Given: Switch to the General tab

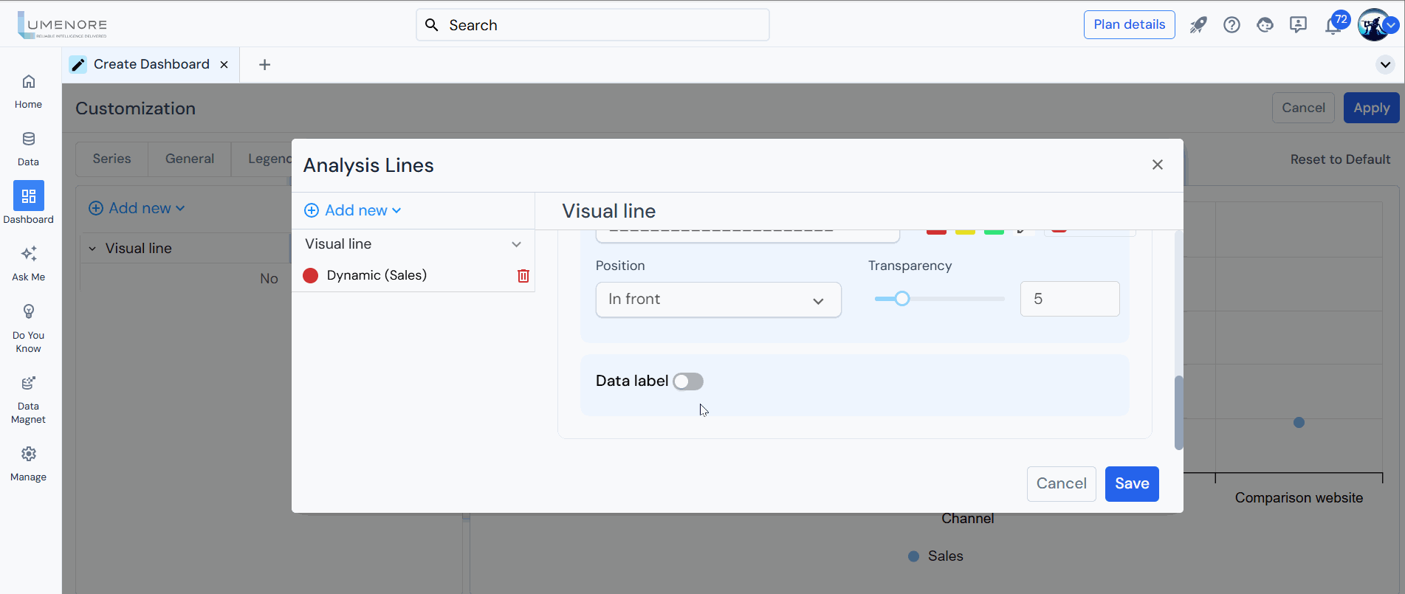Looking at the screenshot, I should (x=189, y=159).
